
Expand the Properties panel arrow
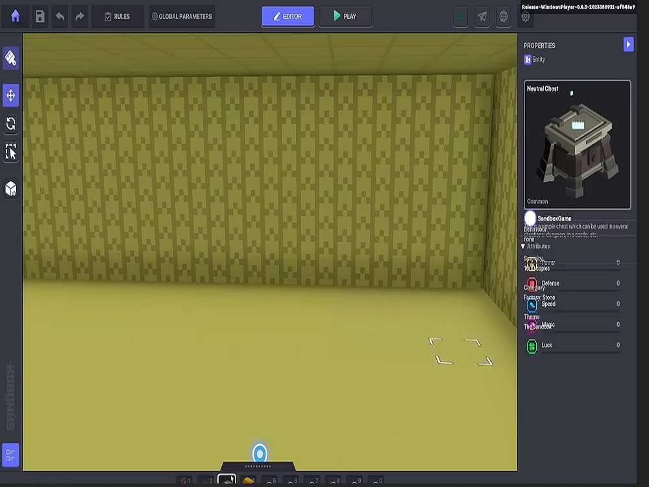(628, 44)
